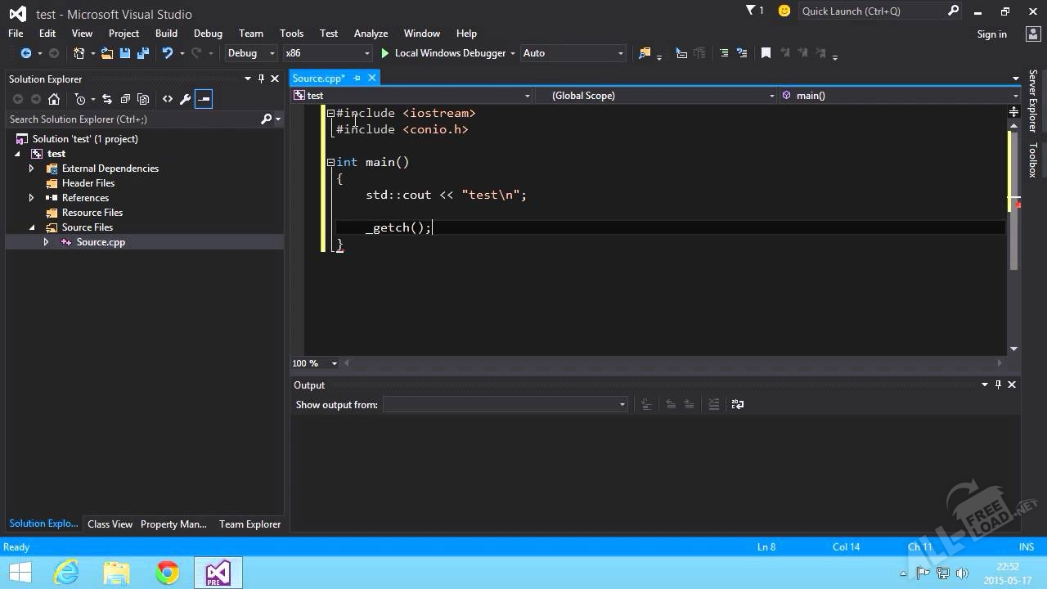Click the Solution Explorer Home icon

(x=54, y=99)
